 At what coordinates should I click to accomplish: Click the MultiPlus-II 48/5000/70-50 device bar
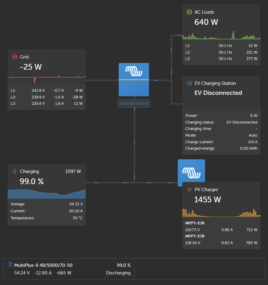click(x=43, y=265)
